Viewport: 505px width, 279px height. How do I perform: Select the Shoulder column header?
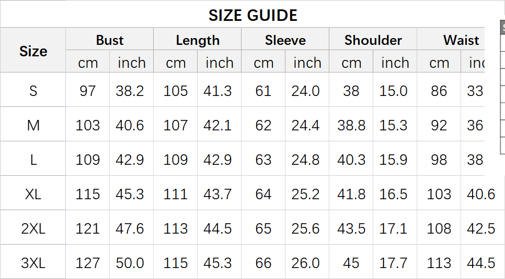[x=373, y=40]
